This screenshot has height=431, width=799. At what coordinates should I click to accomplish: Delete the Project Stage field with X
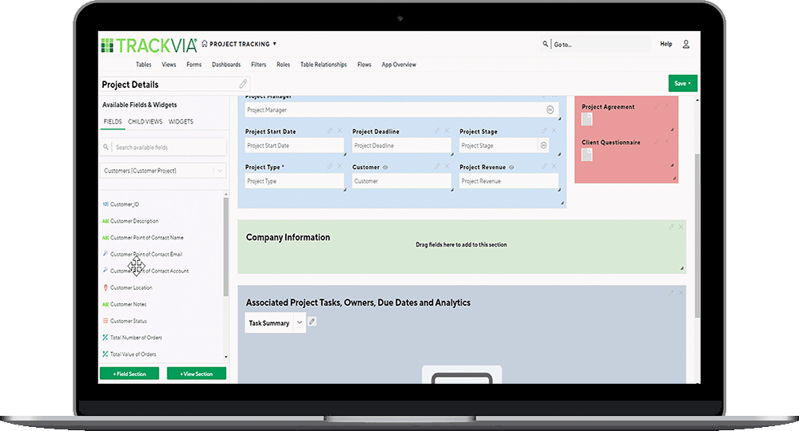[554, 132]
